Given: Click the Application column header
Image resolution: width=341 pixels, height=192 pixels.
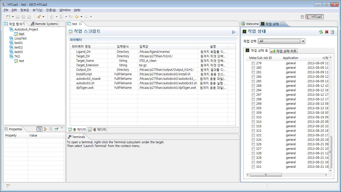Looking at the screenshot, I should [290, 58].
